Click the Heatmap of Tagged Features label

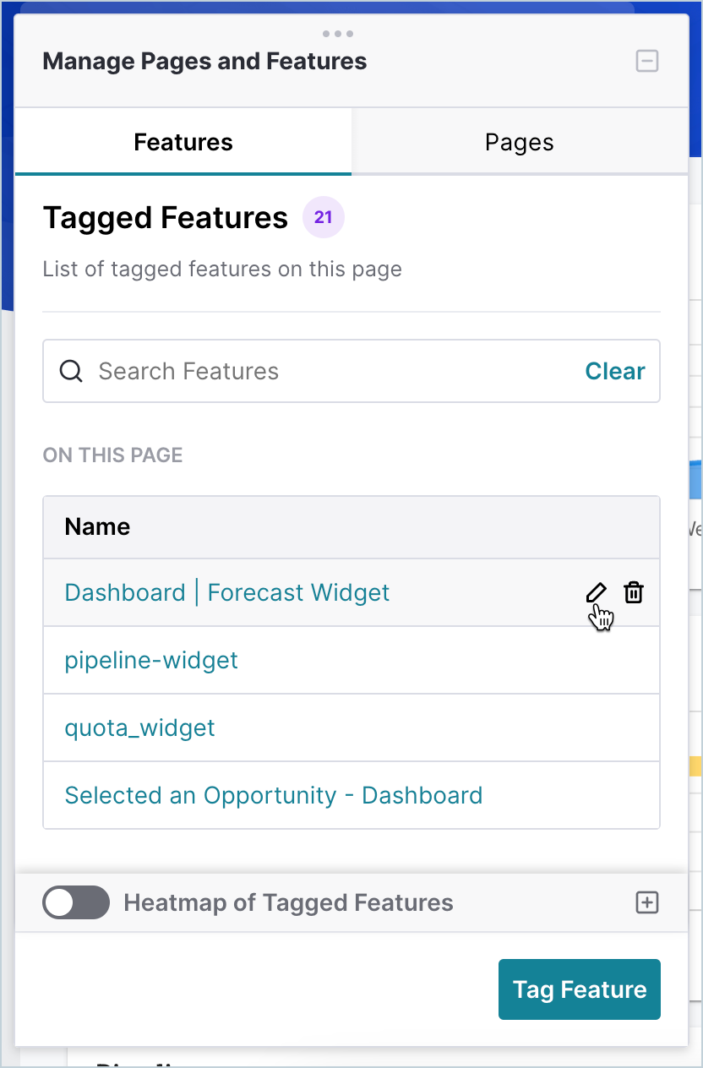click(289, 902)
